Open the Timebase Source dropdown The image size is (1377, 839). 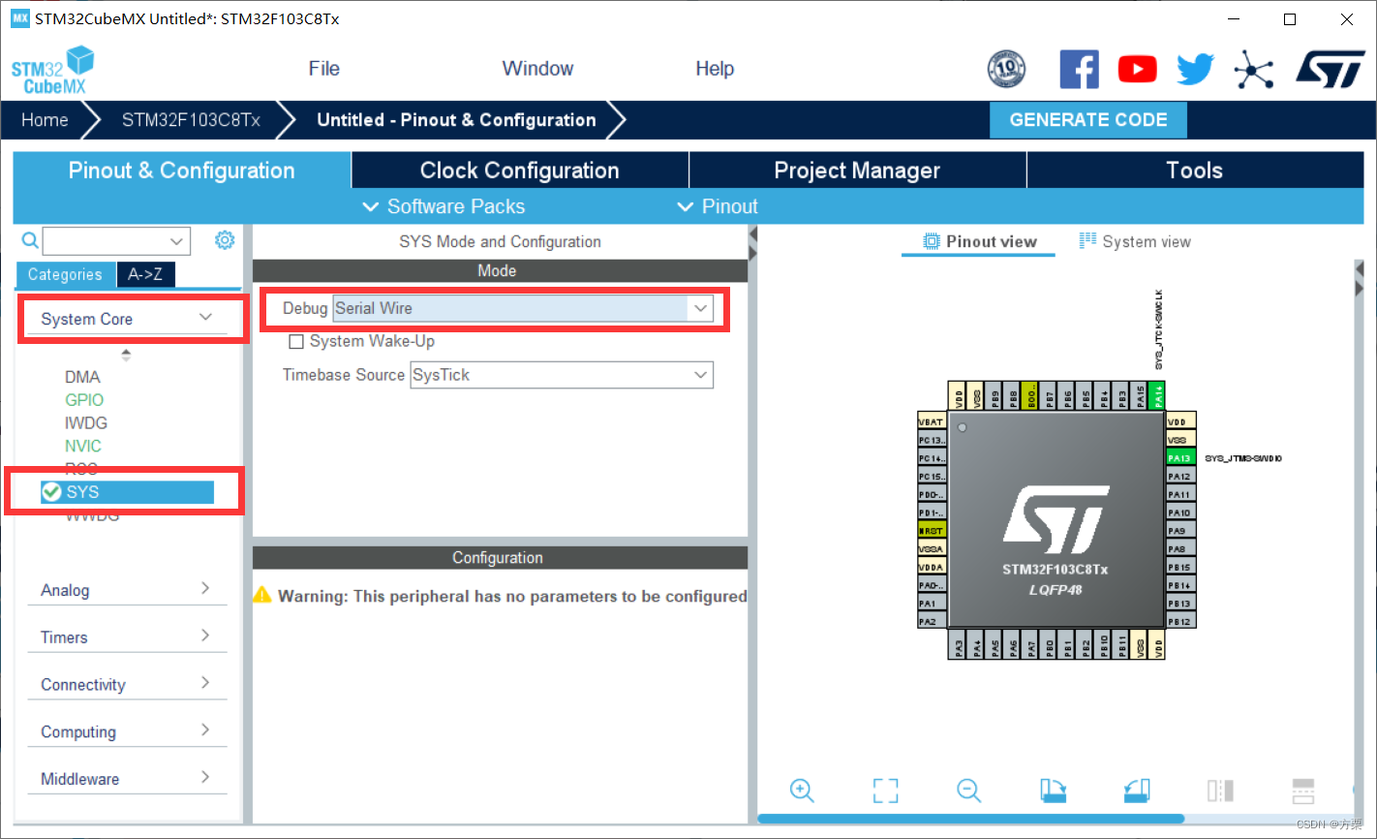701,375
